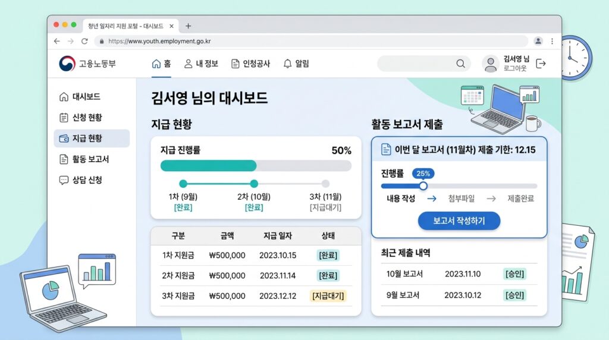
Task: Click the [승인] badge for 9월 보고서
Action: point(514,295)
